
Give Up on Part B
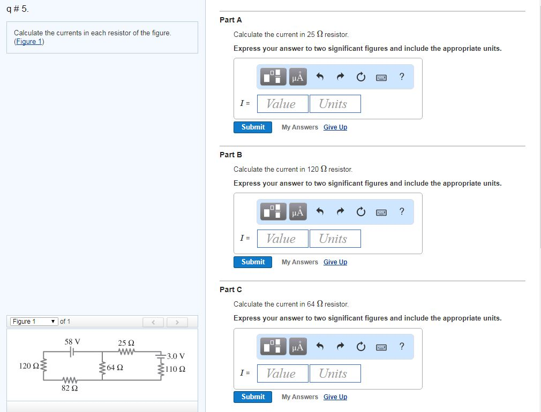coord(335,262)
